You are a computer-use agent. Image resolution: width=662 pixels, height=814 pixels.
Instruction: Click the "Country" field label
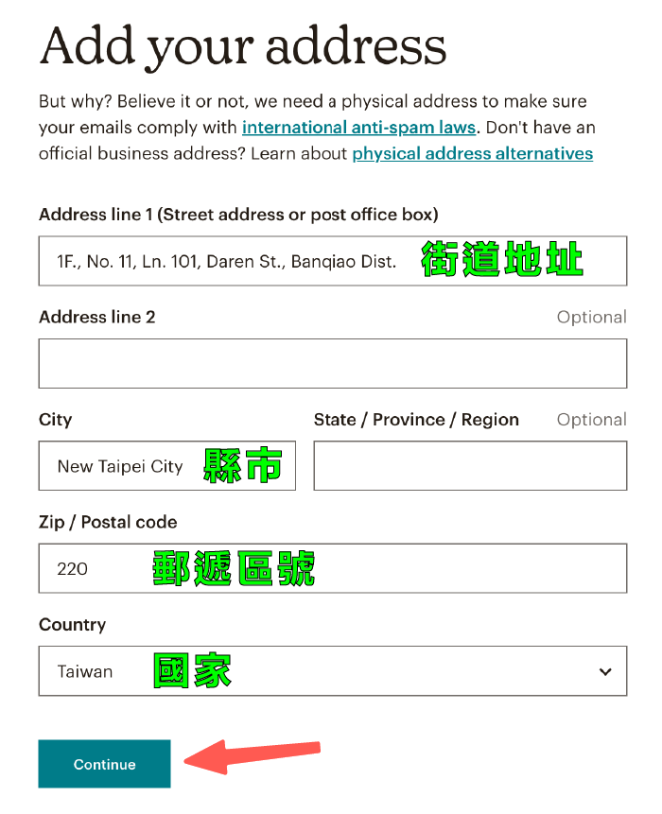72,625
